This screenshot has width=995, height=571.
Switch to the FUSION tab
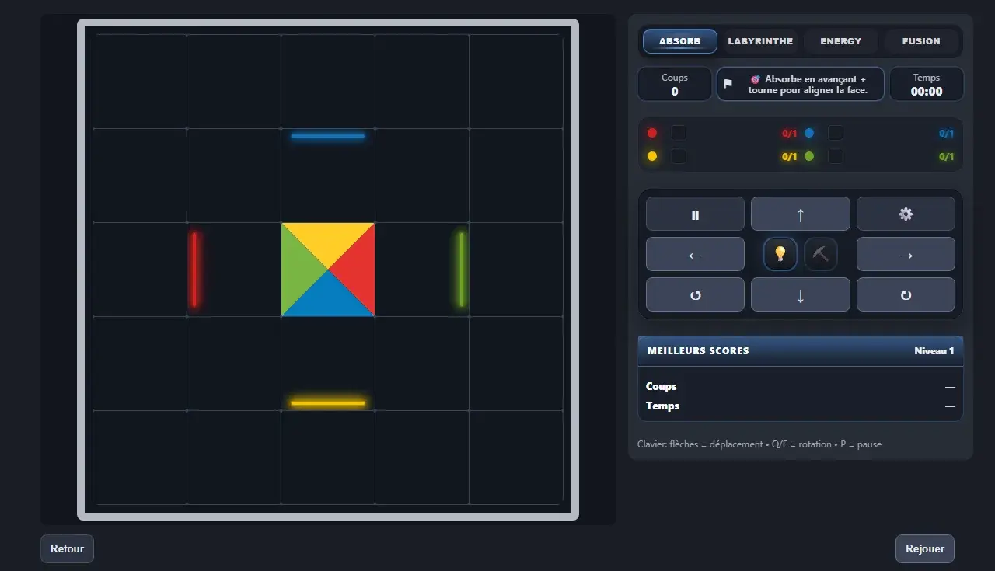point(921,41)
